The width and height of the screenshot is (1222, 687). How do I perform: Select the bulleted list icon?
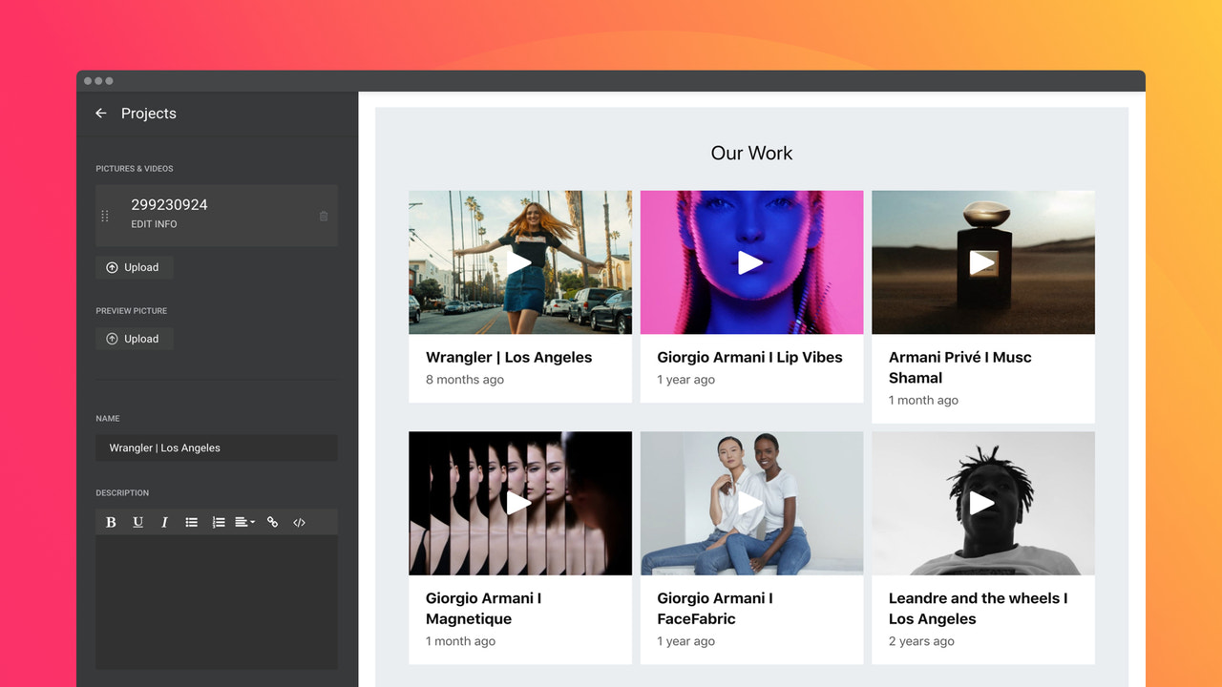click(191, 522)
